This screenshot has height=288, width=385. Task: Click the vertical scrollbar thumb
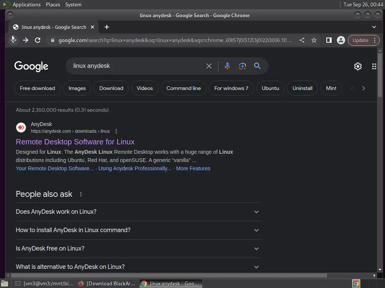(x=380, y=75)
